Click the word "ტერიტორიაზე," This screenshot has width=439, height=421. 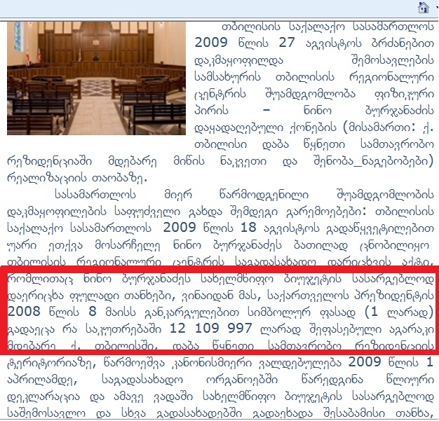(x=53, y=363)
